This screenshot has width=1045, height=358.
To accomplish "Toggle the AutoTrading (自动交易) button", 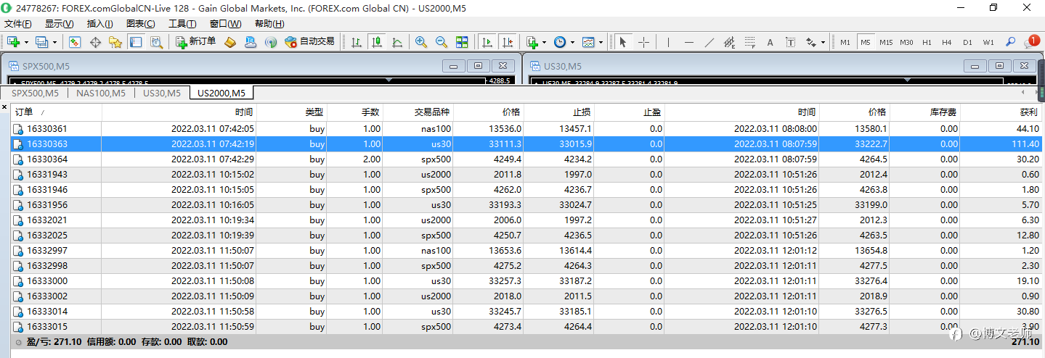I will pyautogui.click(x=310, y=42).
